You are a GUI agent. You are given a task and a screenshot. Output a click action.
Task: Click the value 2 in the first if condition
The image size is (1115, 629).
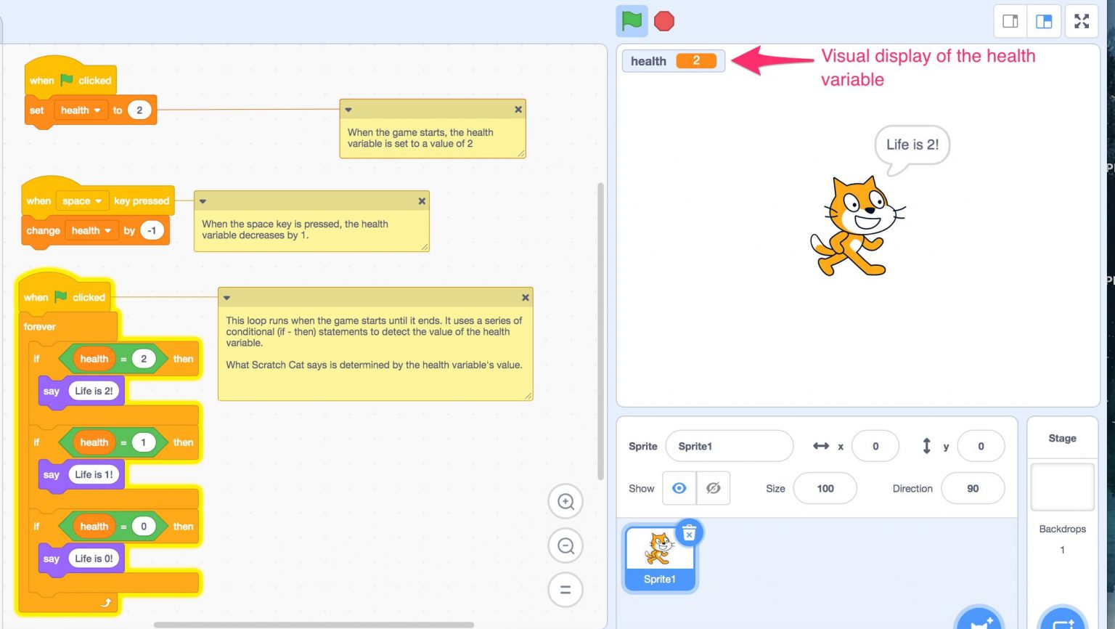tap(144, 359)
